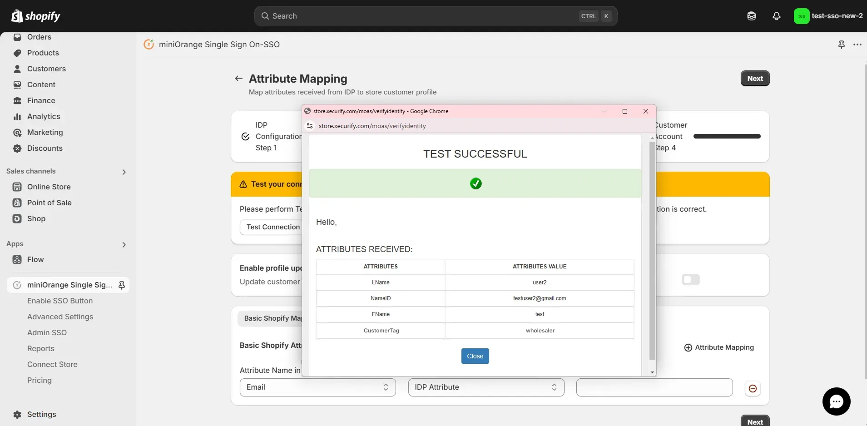867x426 pixels.
Task: Expand Sales channels section
Action: [x=124, y=172]
